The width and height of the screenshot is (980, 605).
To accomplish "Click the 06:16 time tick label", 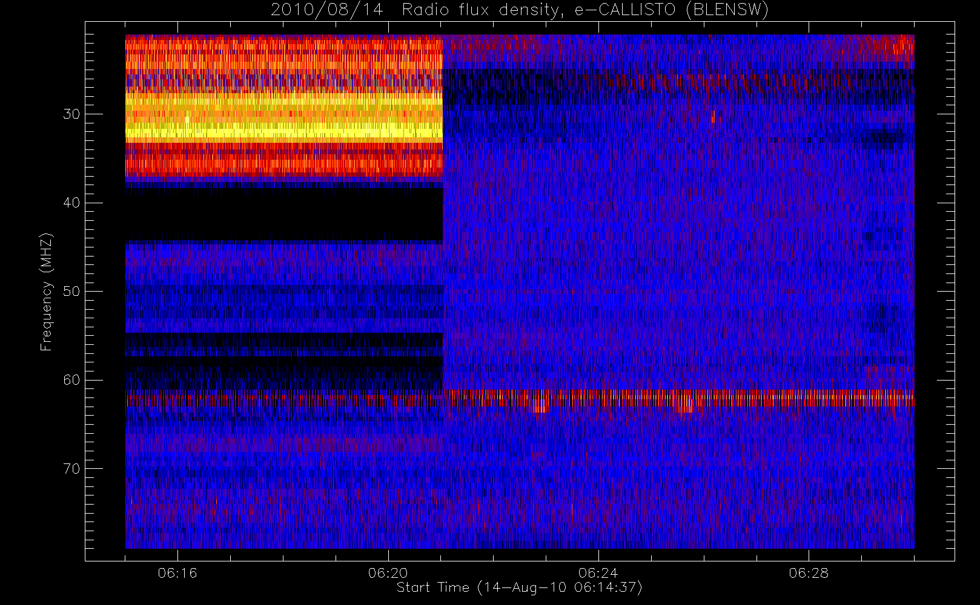I will click(x=177, y=573).
